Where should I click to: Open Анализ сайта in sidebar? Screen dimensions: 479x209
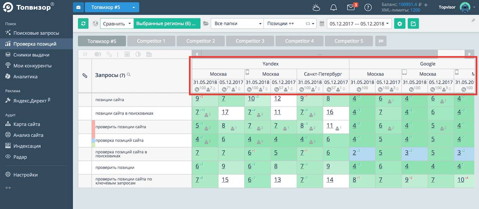[36, 135]
